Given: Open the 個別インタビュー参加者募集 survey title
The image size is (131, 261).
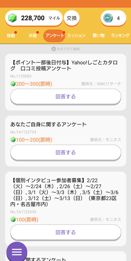Looking at the screenshot, I should (64, 192).
